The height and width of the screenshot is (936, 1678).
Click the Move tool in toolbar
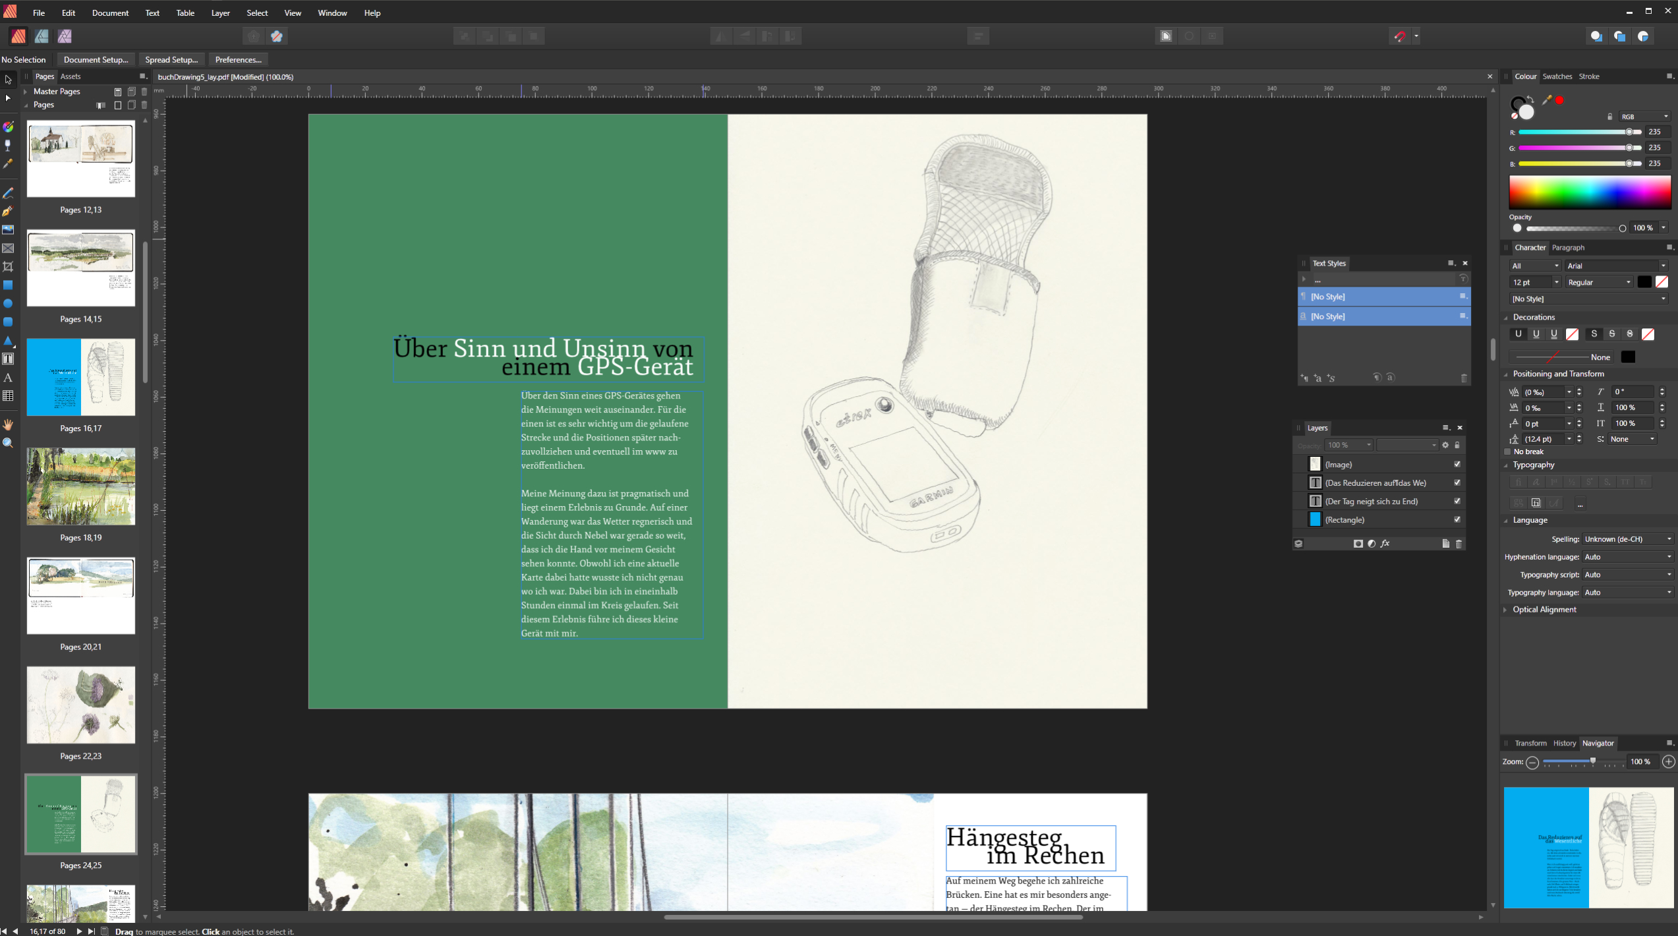point(8,78)
